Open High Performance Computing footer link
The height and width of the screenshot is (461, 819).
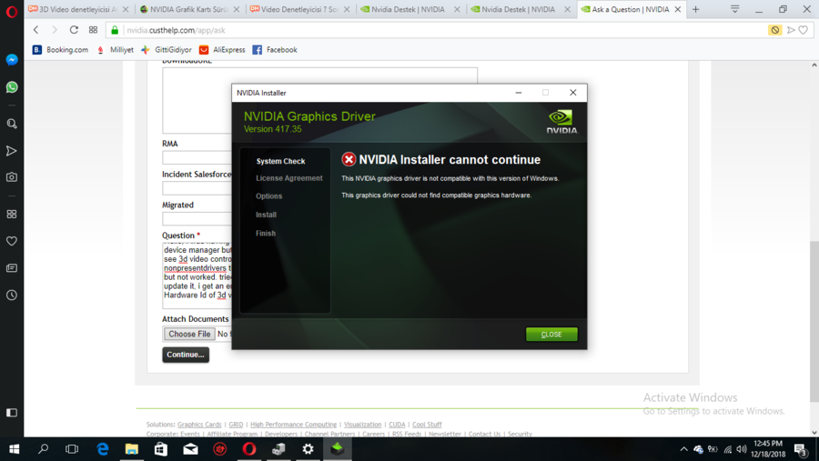(x=293, y=425)
